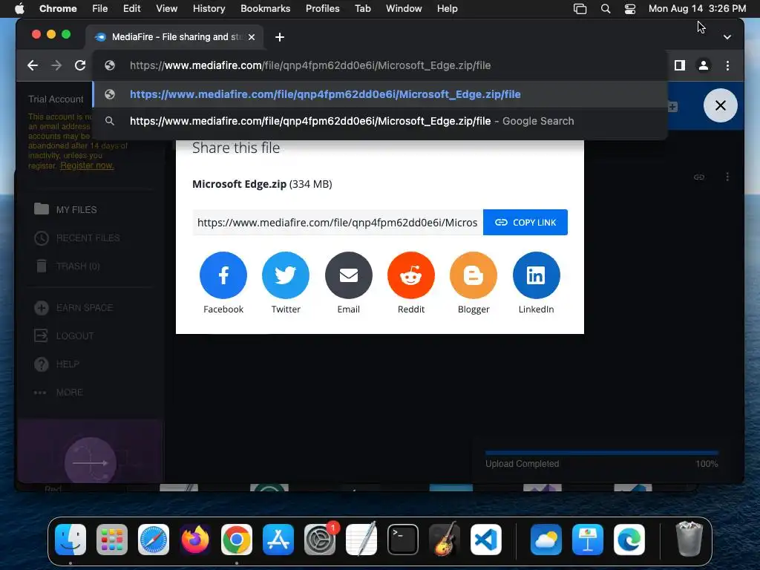Screen dimensions: 760x570
Task: Open the Trash in the Dock
Action: [689, 540]
